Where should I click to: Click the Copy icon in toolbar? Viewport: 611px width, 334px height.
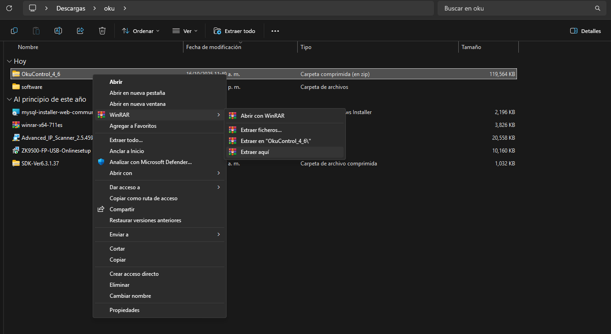tap(14, 31)
